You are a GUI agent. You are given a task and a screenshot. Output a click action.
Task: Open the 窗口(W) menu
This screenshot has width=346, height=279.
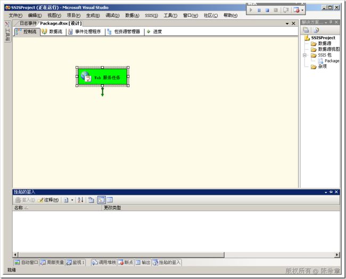click(191, 15)
